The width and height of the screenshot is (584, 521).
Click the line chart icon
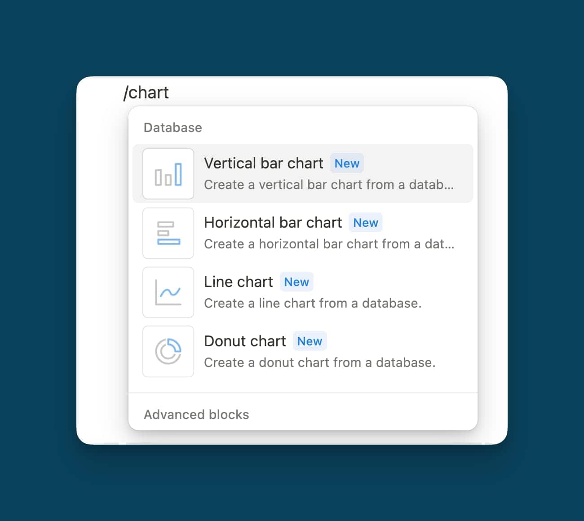click(168, 292)
